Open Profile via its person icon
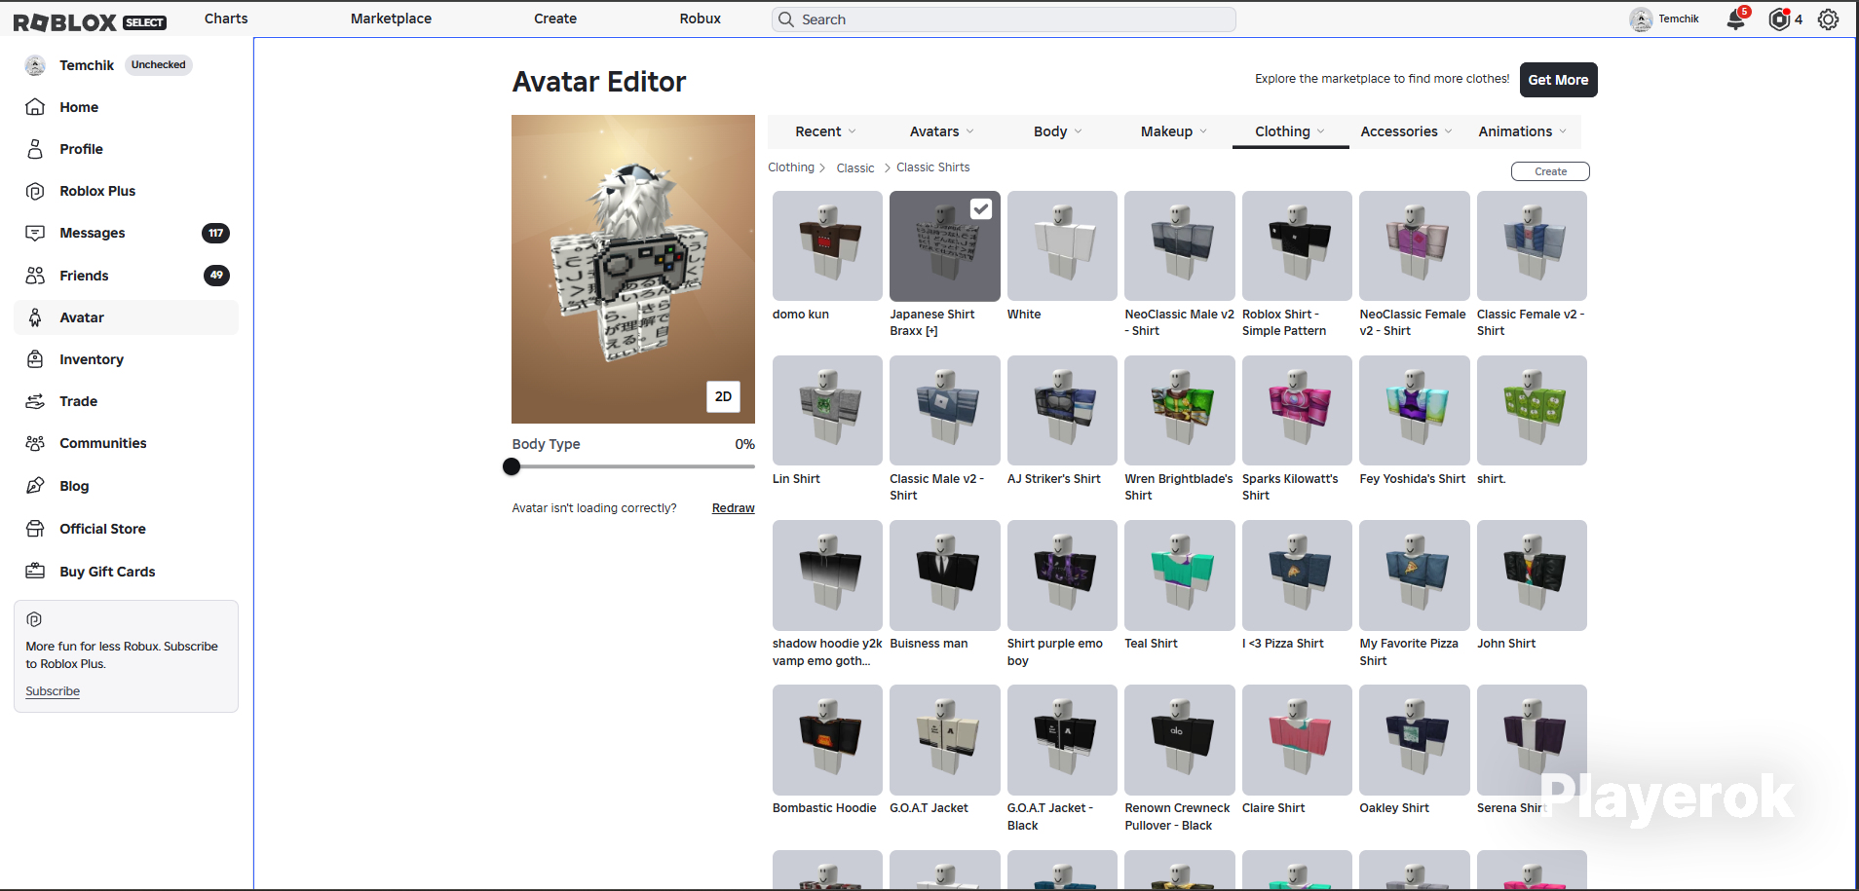The width and height of the screenshot is (1859, 891). pyautogui.click(x=35, y=149)
